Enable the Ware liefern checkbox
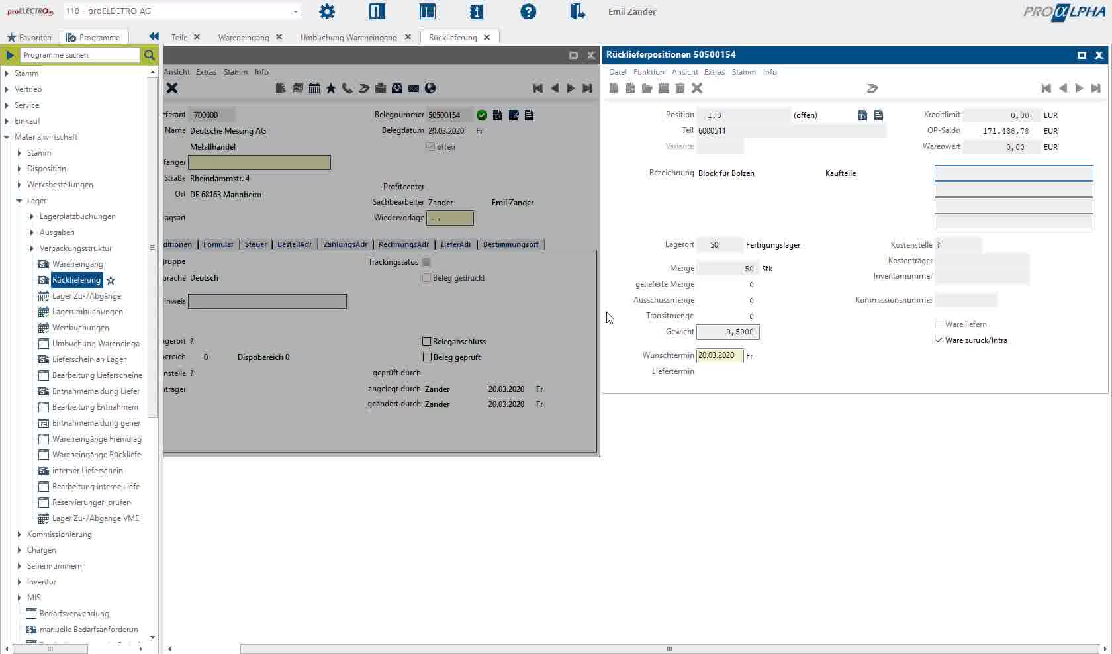Image resolution: width=1112 pixels, height=654 pixels. pyautogui.click(x=939, y=324)
